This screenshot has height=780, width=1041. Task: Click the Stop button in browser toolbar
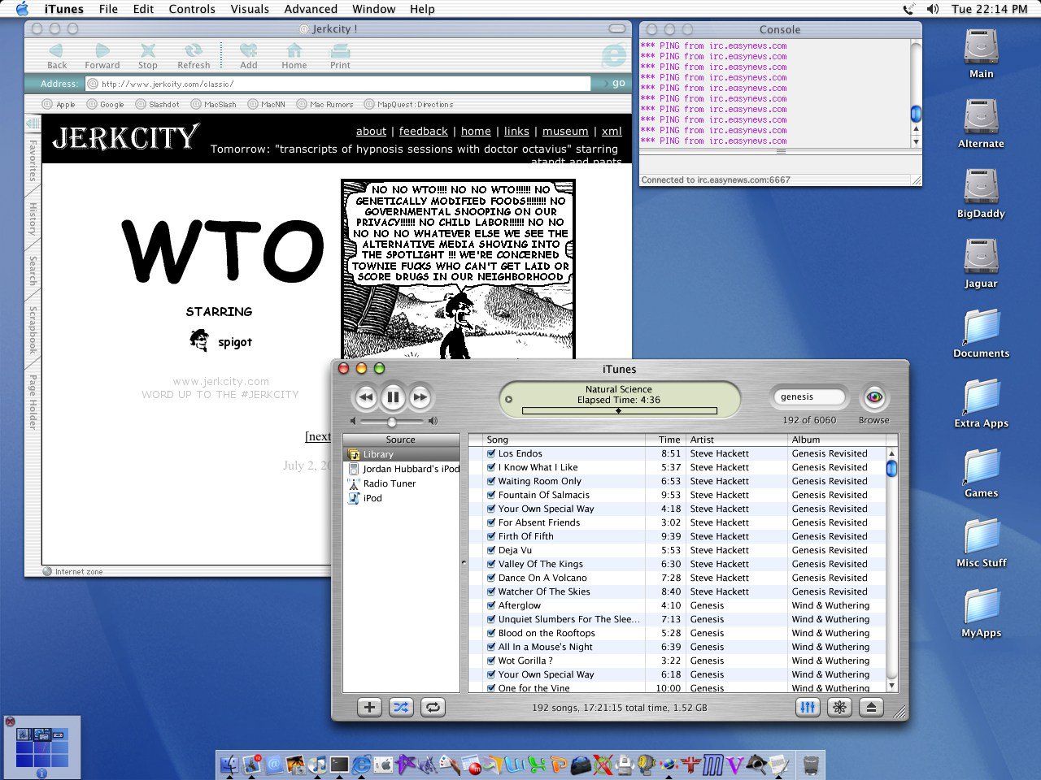pos(147,56)
